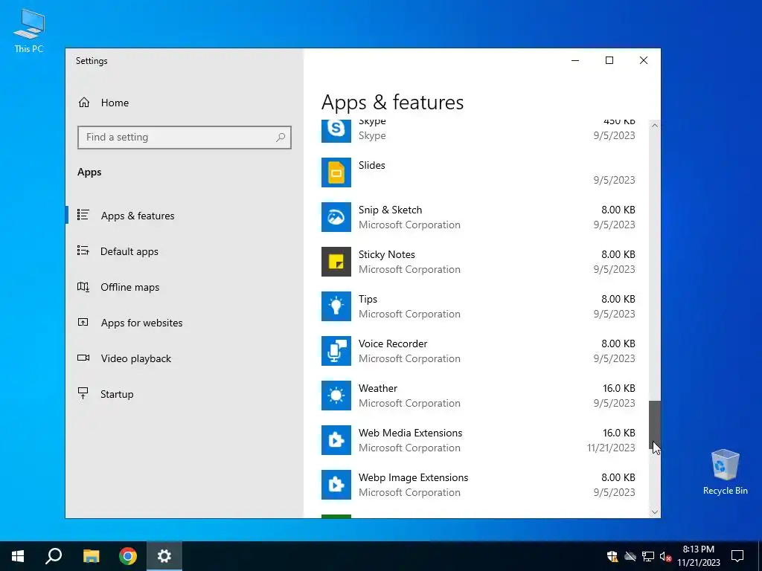762x571 pixels.
Task: Click the Windows Security tray icon
Action: coord(612,556)
